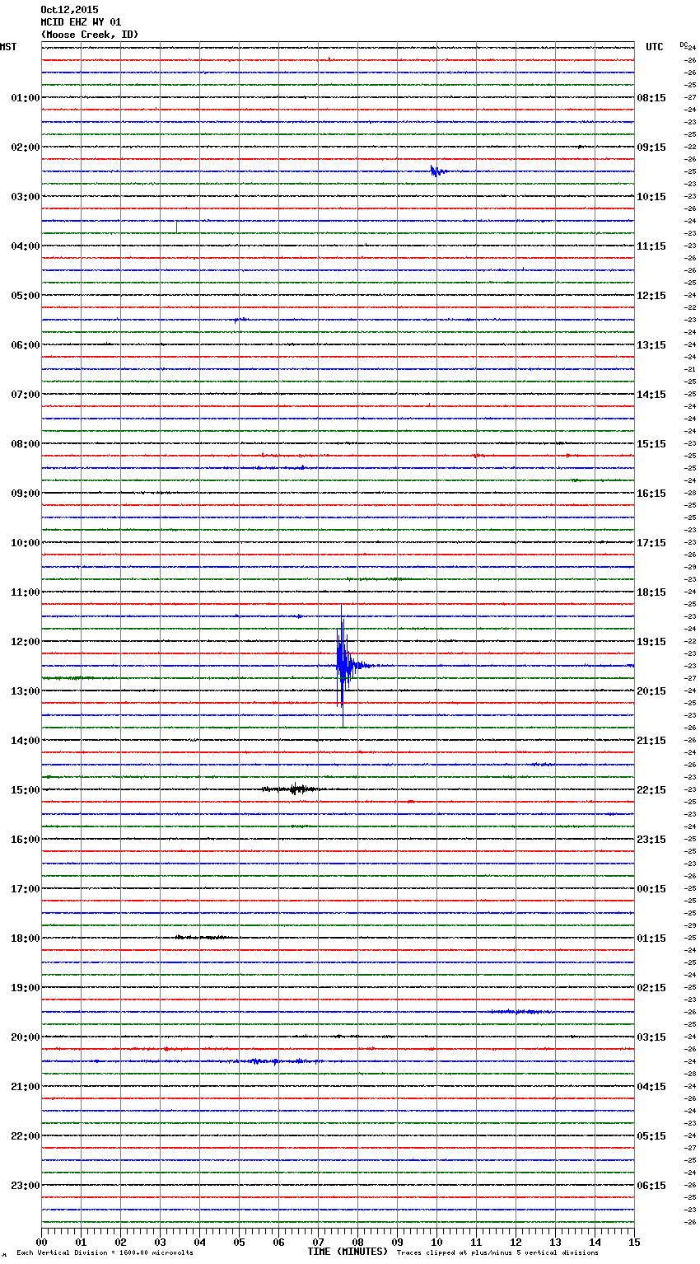Select the station code MCID EHZ WY 01

tap(81, 22)
